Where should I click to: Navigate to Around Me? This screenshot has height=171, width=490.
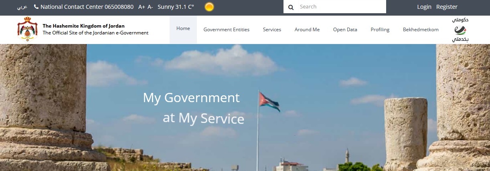click(x=307, y=30)
